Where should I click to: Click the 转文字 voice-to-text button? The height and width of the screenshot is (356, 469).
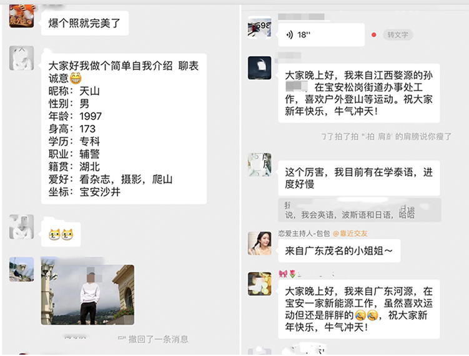pos(398,35)
